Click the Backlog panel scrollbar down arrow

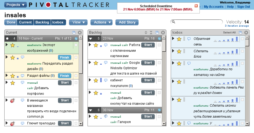(164, 124)
